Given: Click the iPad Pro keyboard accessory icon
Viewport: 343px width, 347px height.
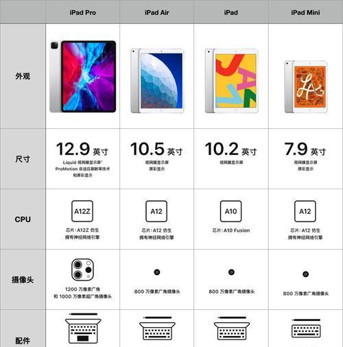Looking at the screenshot, I should 83,328.
